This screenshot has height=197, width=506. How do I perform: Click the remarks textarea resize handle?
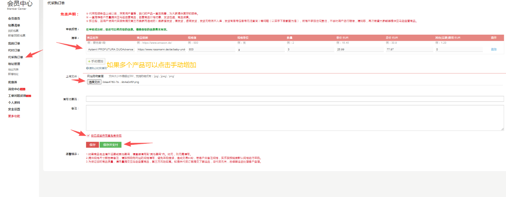[502, 129]
